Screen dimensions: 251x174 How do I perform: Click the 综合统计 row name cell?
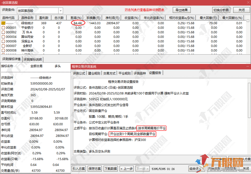(27, 23)
